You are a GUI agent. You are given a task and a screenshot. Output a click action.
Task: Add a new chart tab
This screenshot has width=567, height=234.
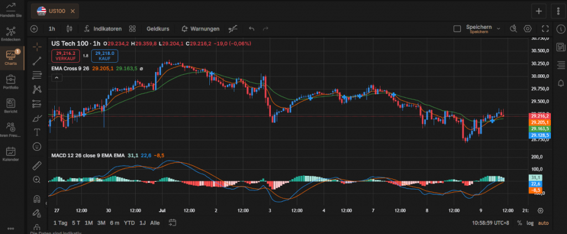[539, 11]
